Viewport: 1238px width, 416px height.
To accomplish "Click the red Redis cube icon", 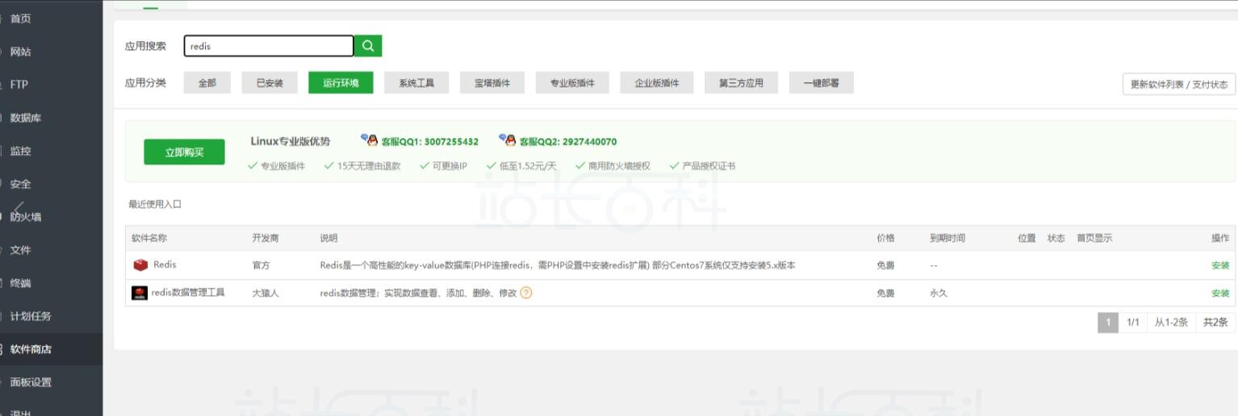I will [x=140, y=265].
